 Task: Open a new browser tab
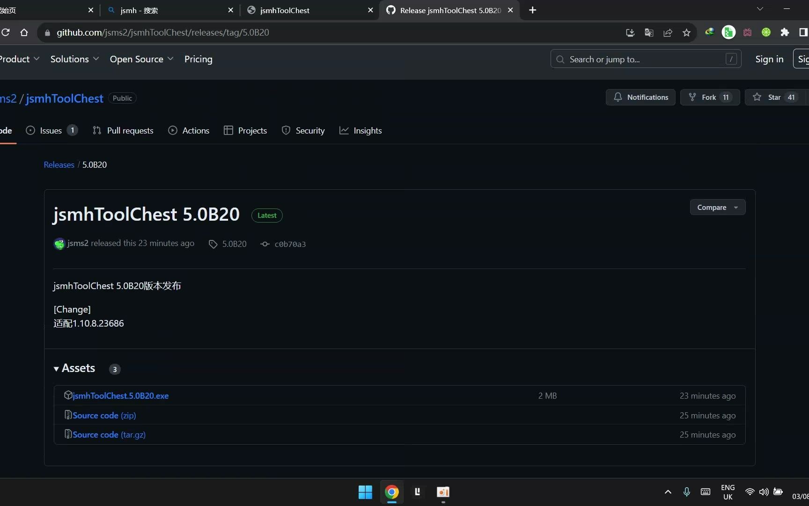pyautogui.click(x=532, y=10)
